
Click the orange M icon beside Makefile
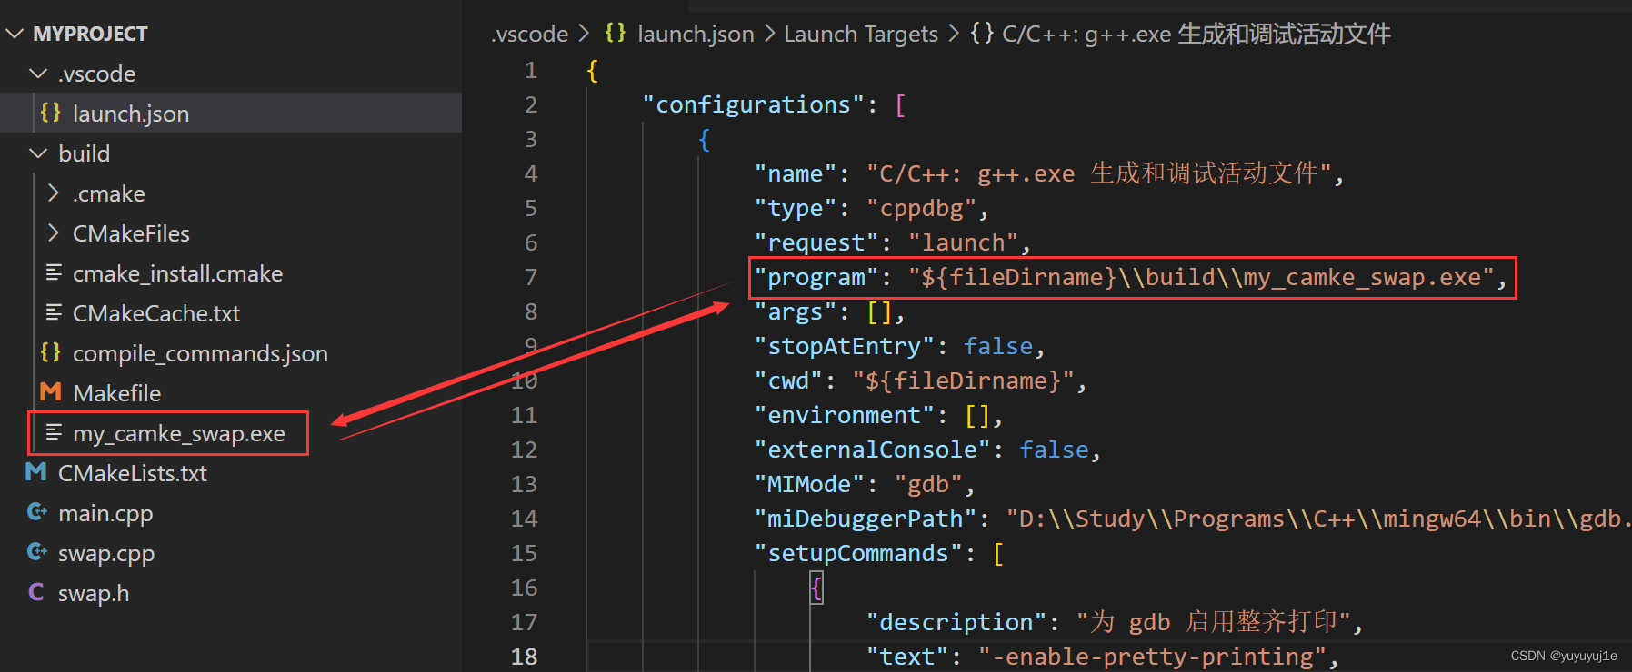pyautogui.click(x=51, y=392)
